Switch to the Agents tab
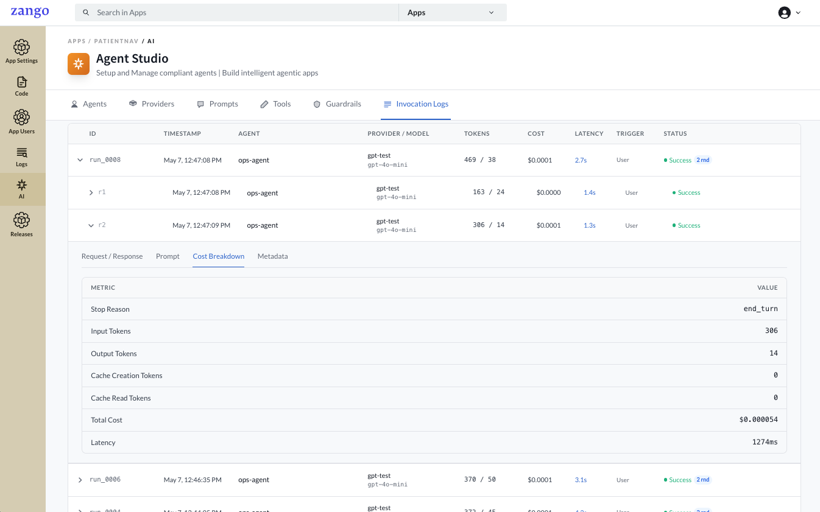This screenshot has width=820, height=512. click(x=88, y=104)
